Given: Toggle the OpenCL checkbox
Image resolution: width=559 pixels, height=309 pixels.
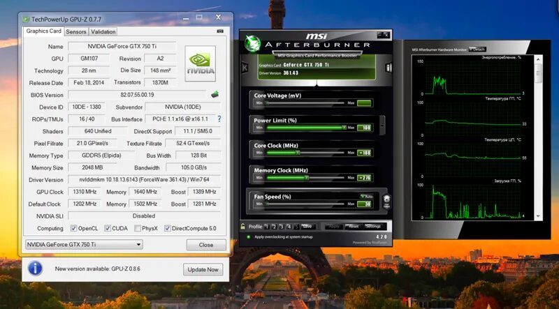Looking at the screenshot, I should [73, 228].
